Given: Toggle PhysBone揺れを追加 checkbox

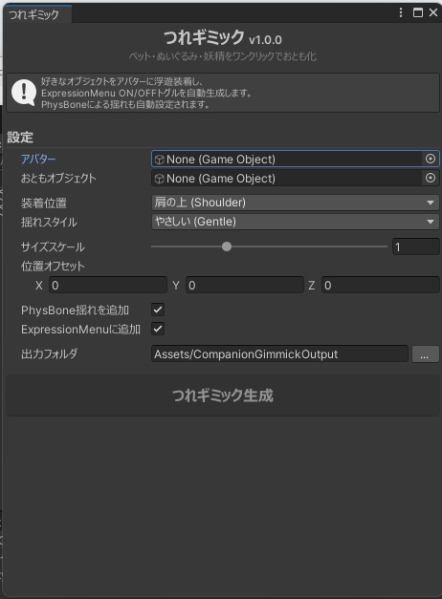Looking at the screenshot, I should (x=158, y=310).
